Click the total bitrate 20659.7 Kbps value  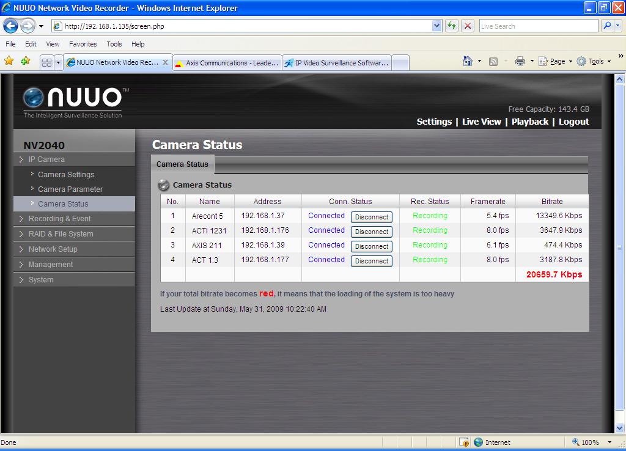pyautogui.click(x=554, y=274)
